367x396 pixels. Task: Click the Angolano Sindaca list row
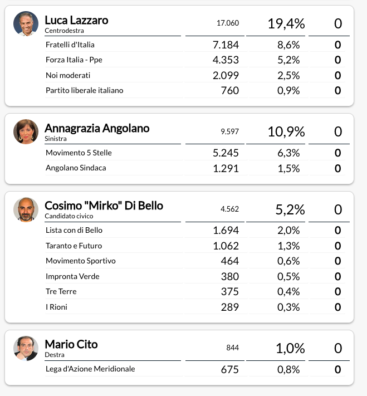195,168
